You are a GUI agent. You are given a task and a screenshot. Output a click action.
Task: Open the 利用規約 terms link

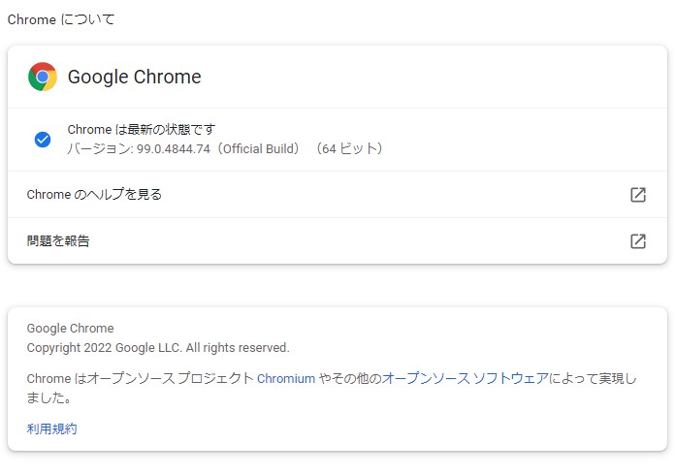coord(51,428)
